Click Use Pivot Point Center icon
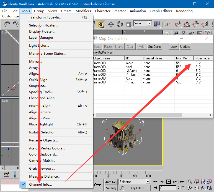 tap(157, 25)
